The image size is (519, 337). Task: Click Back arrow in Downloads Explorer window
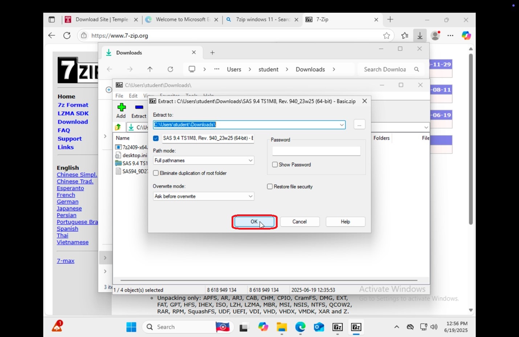pos(110,69)
